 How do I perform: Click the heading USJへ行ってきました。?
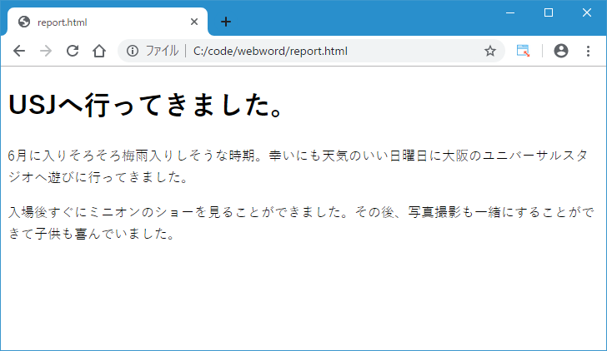click(x=147, y=105)
